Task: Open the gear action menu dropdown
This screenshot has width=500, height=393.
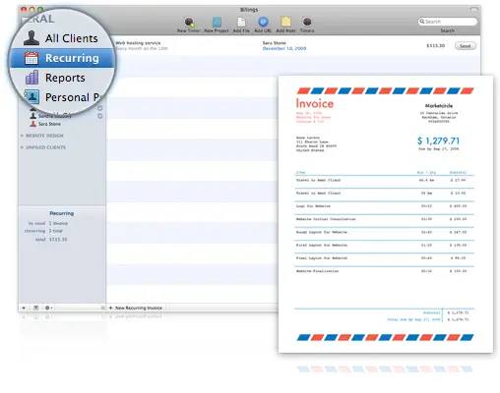Action: 48,308
